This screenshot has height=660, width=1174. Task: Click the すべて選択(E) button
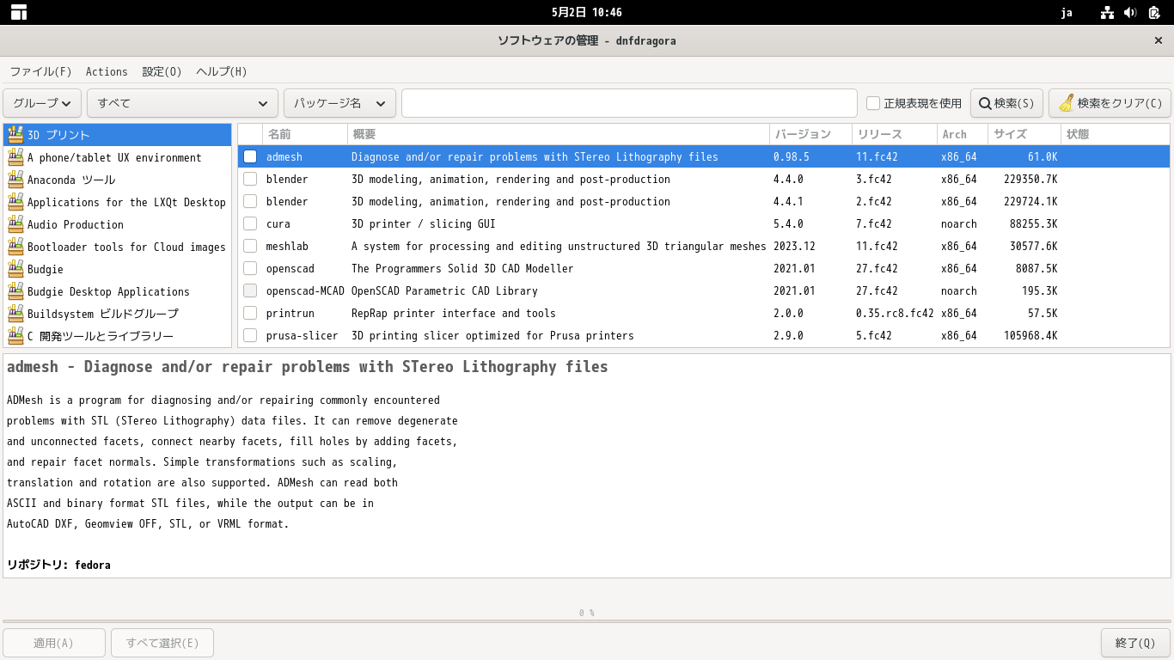(162, 643)
